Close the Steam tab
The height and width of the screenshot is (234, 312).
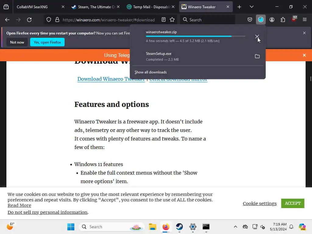(x=118, y=7)
